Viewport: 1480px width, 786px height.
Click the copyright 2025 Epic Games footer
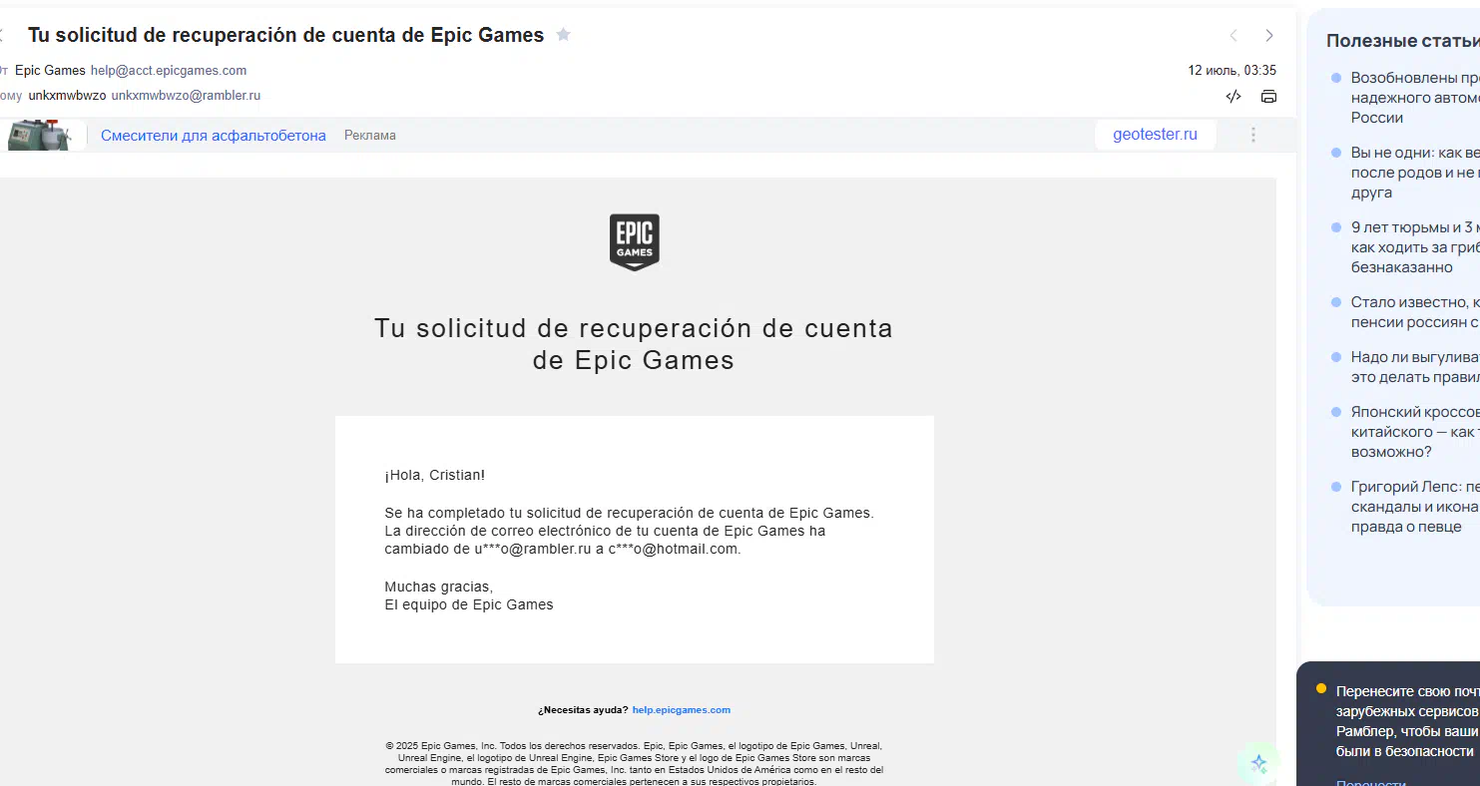(x=634, y=763)
